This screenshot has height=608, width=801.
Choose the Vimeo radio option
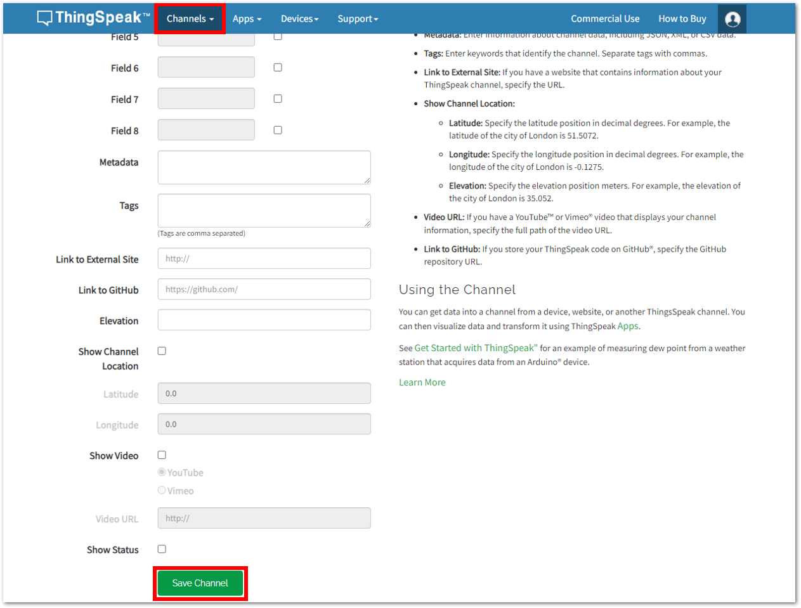pyautogui.click(x=162, y=490)
